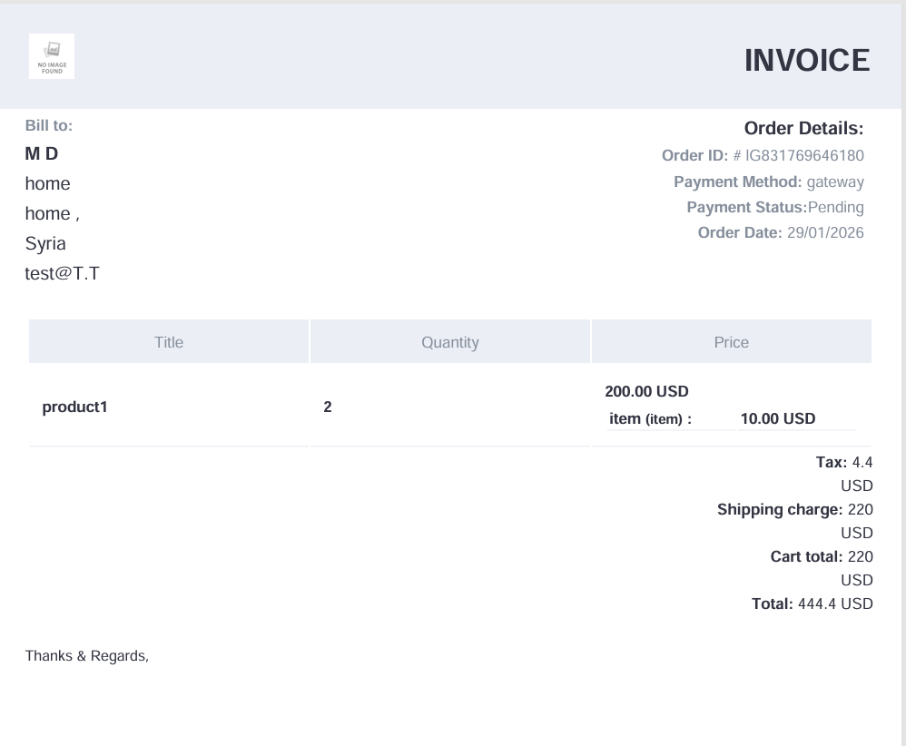Click the 'Order Details:' heading
Image resolution: width=906 pixels, height=746 pixels.
(803, 128)
